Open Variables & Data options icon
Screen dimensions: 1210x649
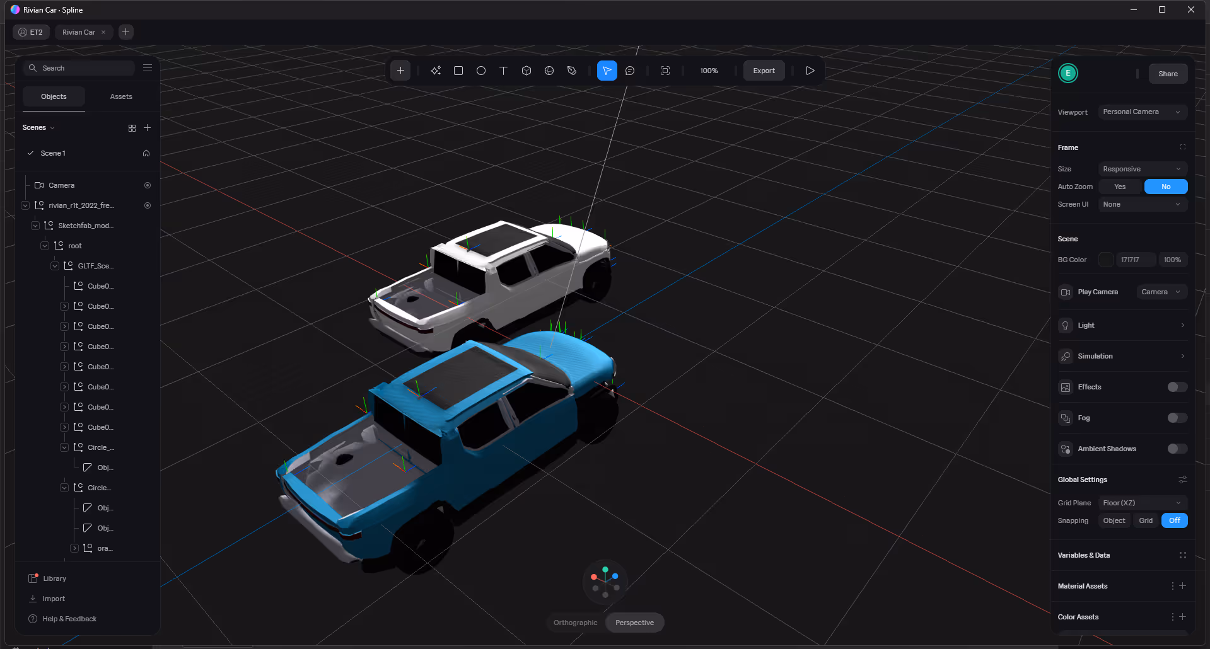tap(1183, 555)
